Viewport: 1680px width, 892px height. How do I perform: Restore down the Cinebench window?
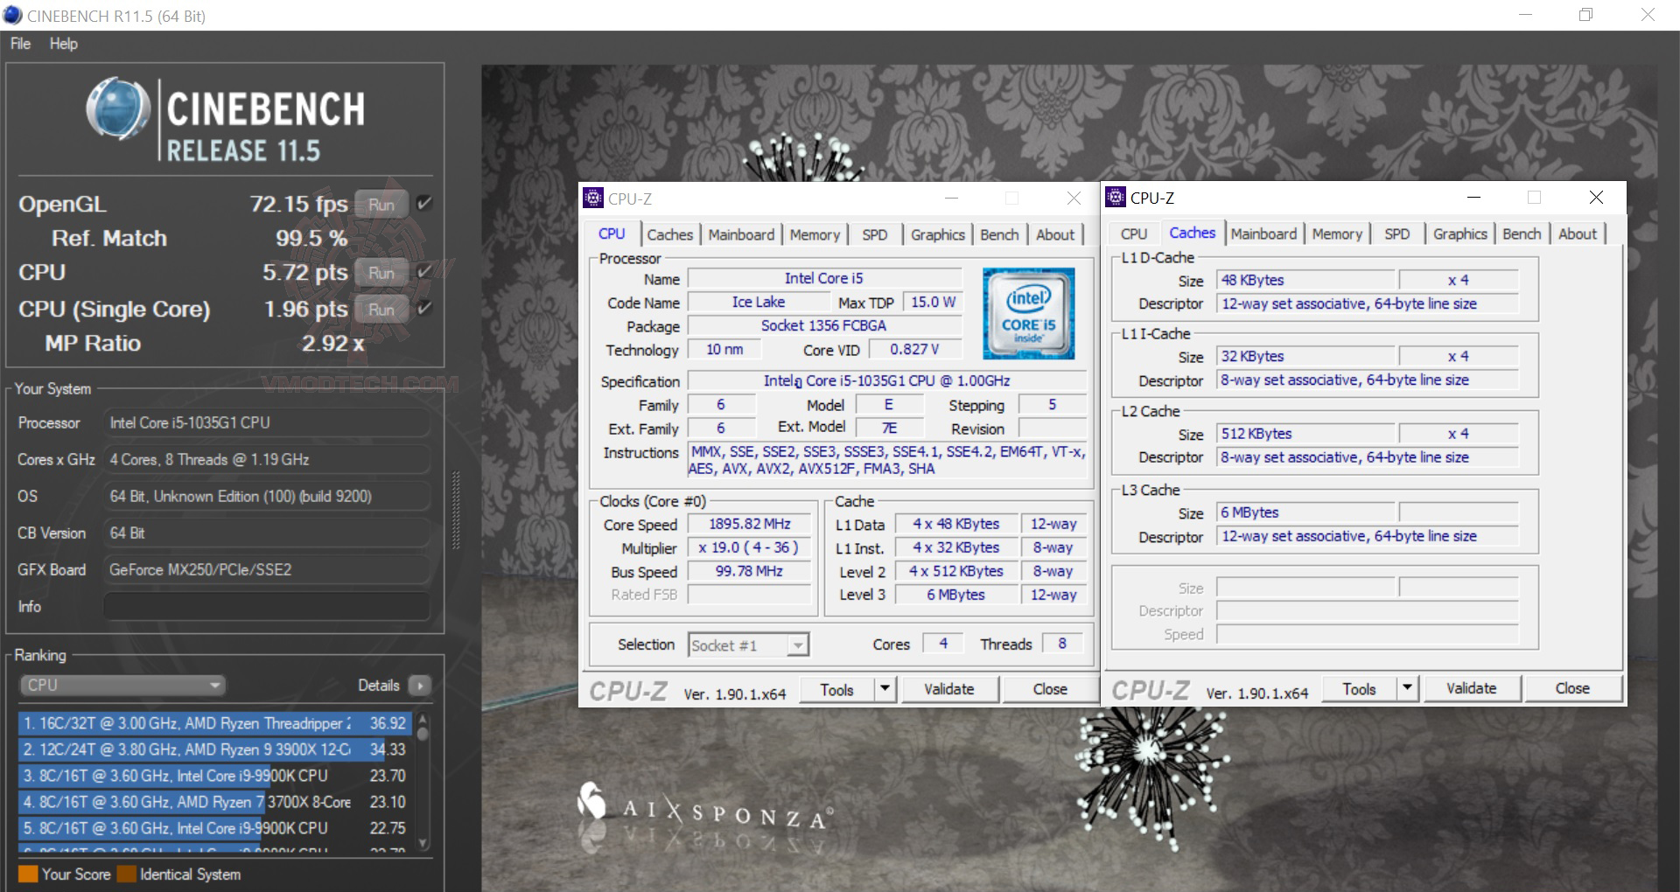pos(1585,15)
